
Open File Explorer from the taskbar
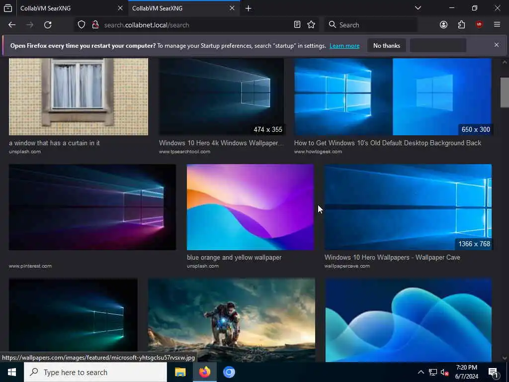(180, 372)
